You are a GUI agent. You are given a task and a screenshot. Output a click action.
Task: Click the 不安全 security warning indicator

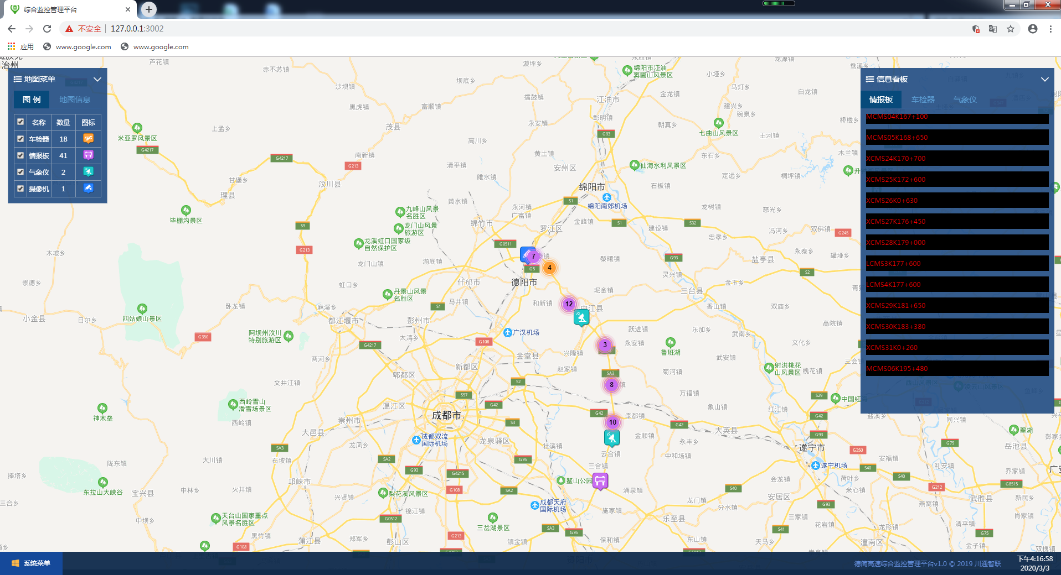tap(83, 29)
